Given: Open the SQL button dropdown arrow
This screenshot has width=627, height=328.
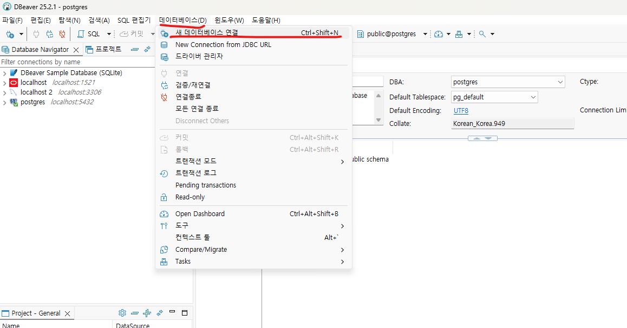Looking at the screenshot, I should click(109, 35).
